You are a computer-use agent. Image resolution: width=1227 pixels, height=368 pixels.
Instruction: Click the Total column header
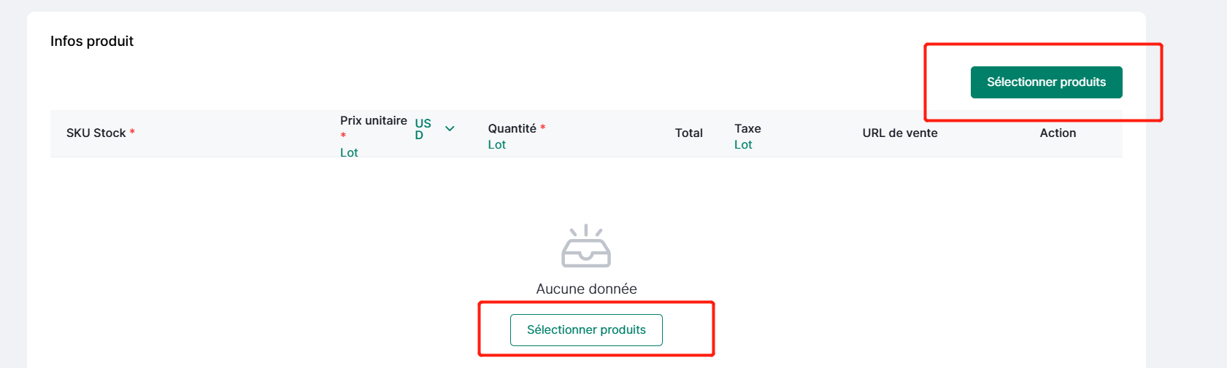coord(689,133)
